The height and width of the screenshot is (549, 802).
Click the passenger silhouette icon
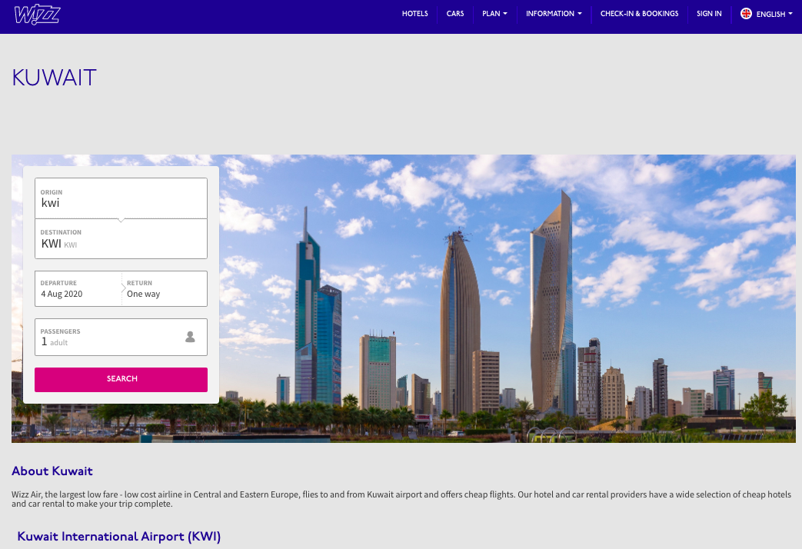[x=190, y=337]
